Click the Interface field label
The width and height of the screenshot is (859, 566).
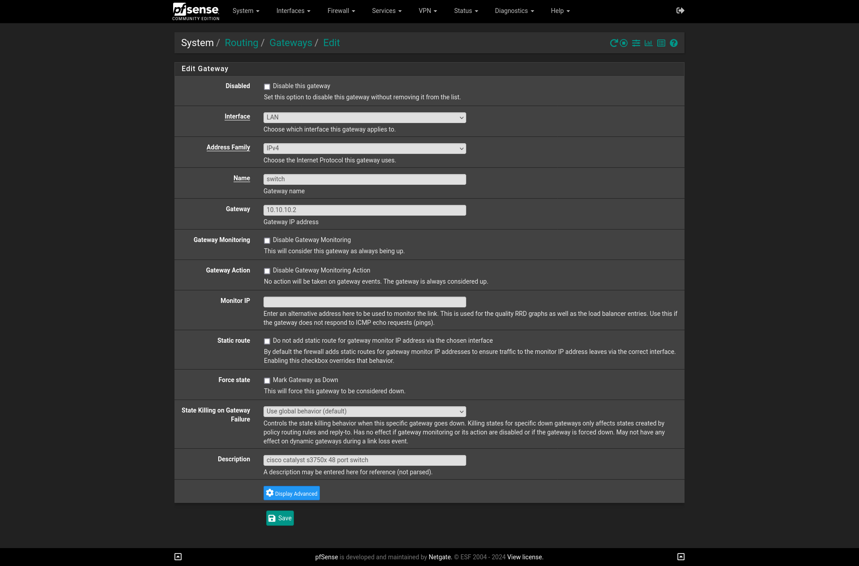tap(237, 117)
